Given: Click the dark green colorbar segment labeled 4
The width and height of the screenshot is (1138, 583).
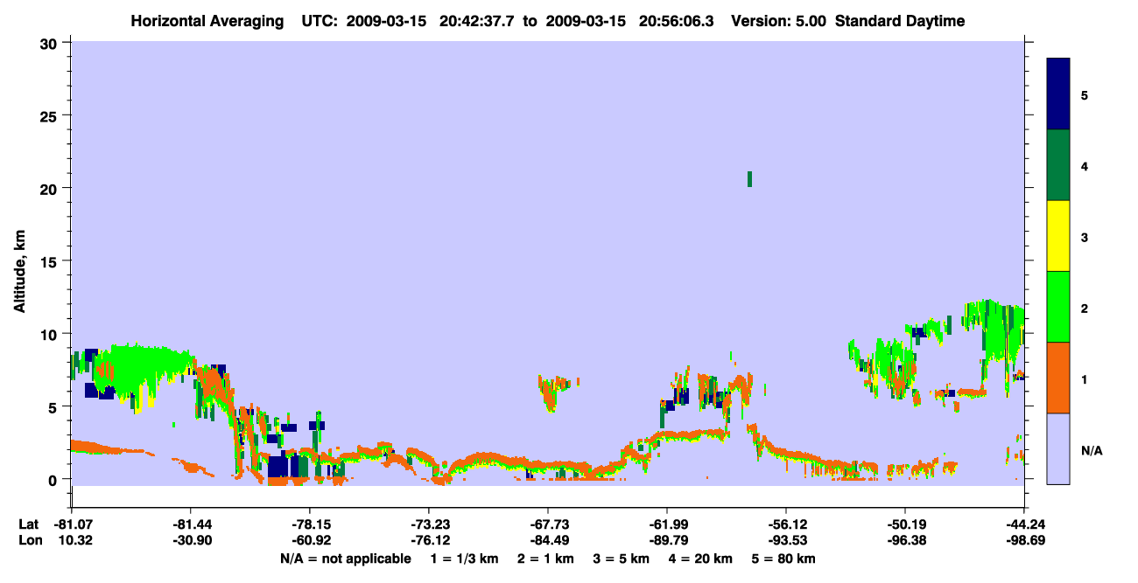Looking at the screenshot, I should coord(1058,165).
